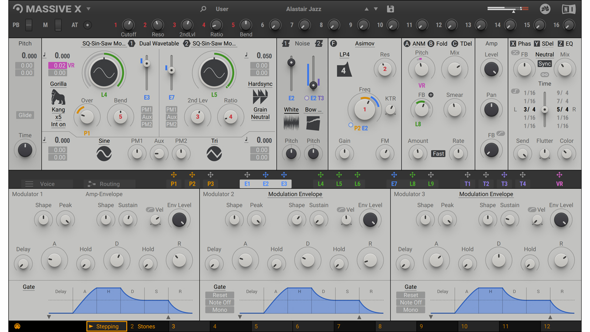Click the L8 modulation drag handle
The height and width of the screenshot is (332, 590).
coord(413,175)
